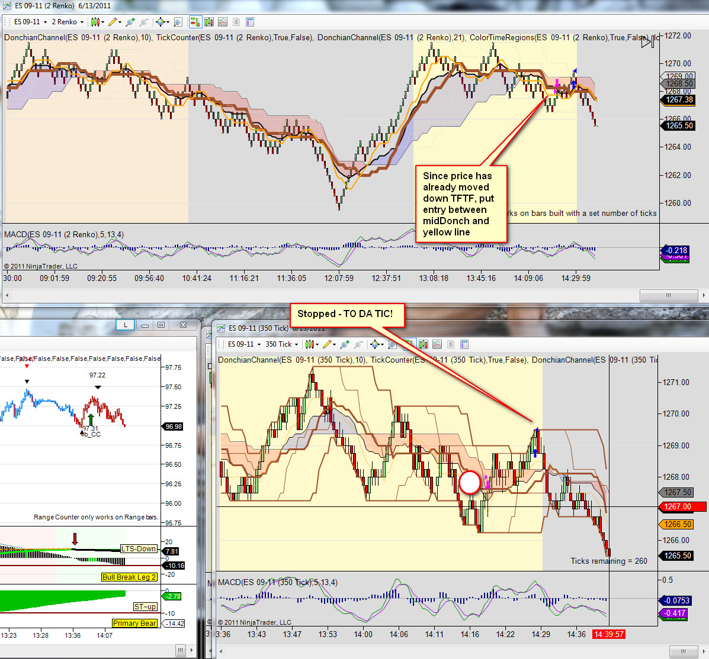
Task: Click left arrow of Renko chart scrollbar
Action: pos(7,295)
